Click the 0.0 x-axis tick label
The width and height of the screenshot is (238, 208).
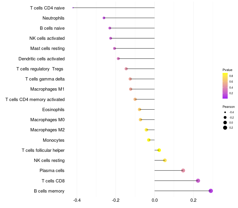coord(154,200)
